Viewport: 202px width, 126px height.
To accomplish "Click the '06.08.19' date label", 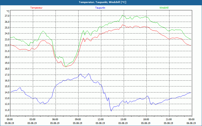I will click(191, 123).
